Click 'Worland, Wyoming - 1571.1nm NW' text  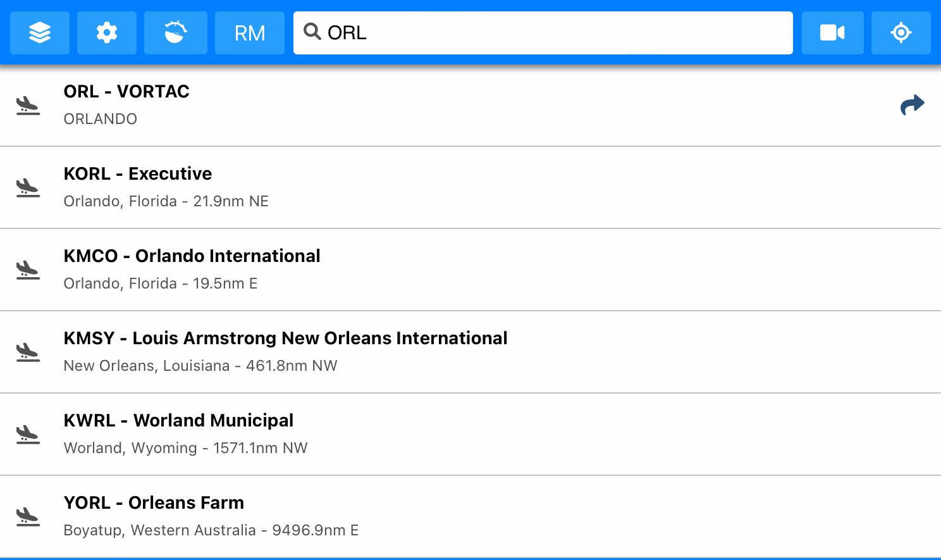pyautogui.click(x=185, y=448)
